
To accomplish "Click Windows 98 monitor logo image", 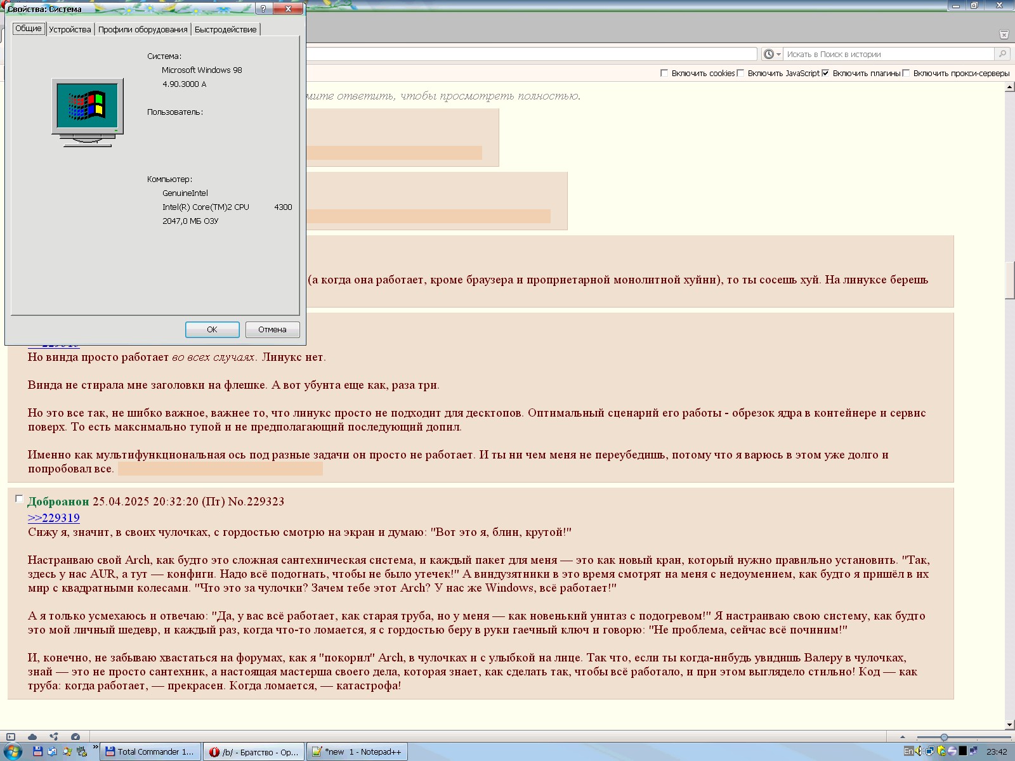I will (88, 113).
